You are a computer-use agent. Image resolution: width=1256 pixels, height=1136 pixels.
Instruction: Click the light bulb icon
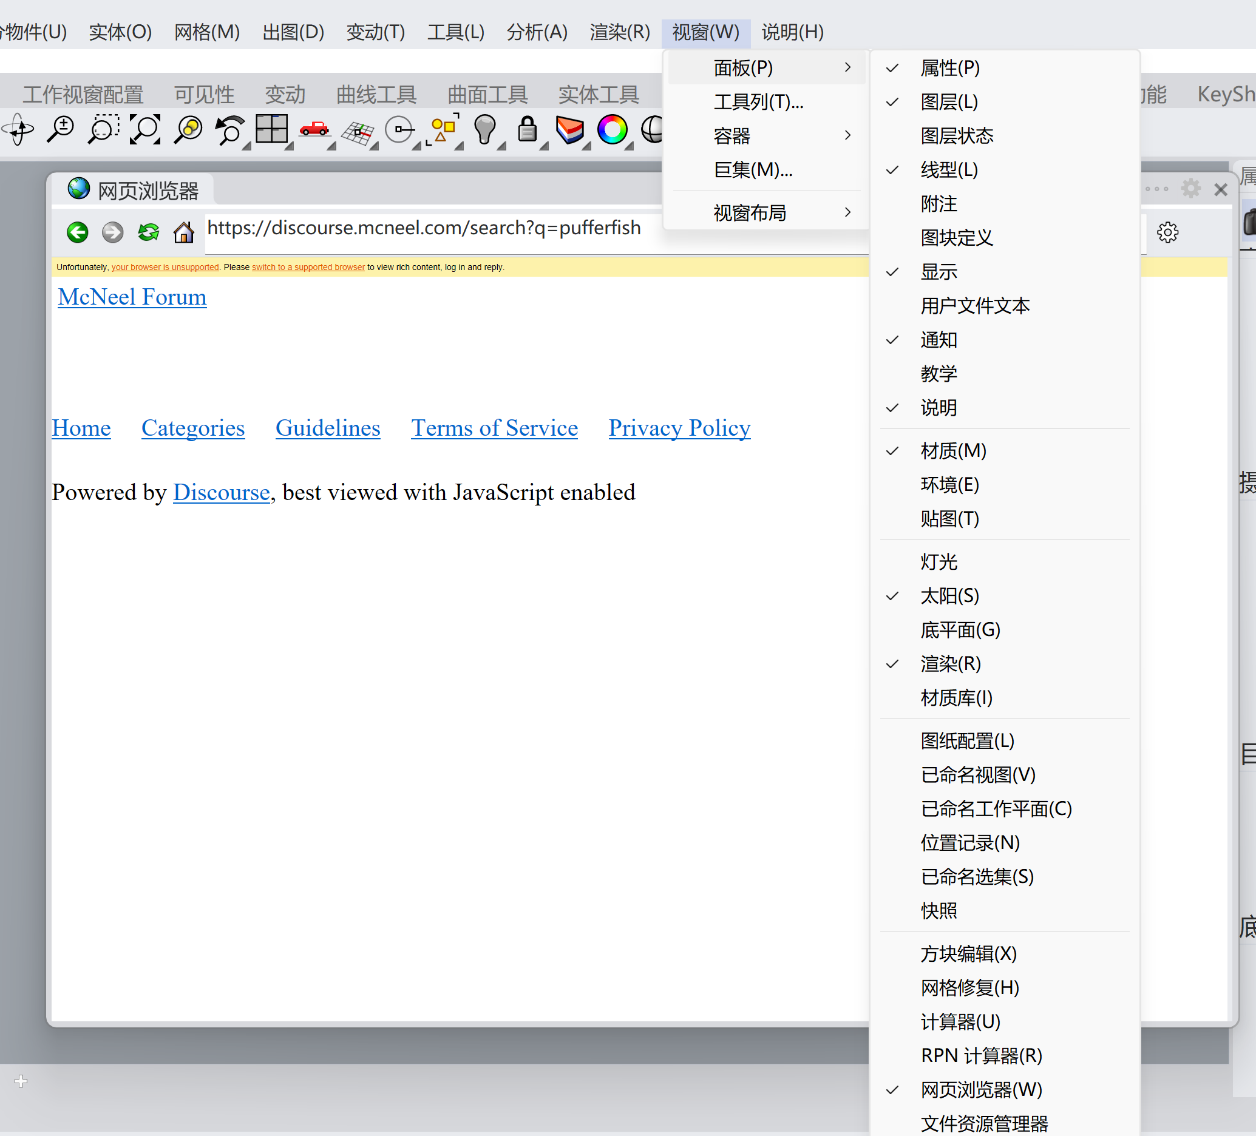pyautogui.click(x=484, y=129)
